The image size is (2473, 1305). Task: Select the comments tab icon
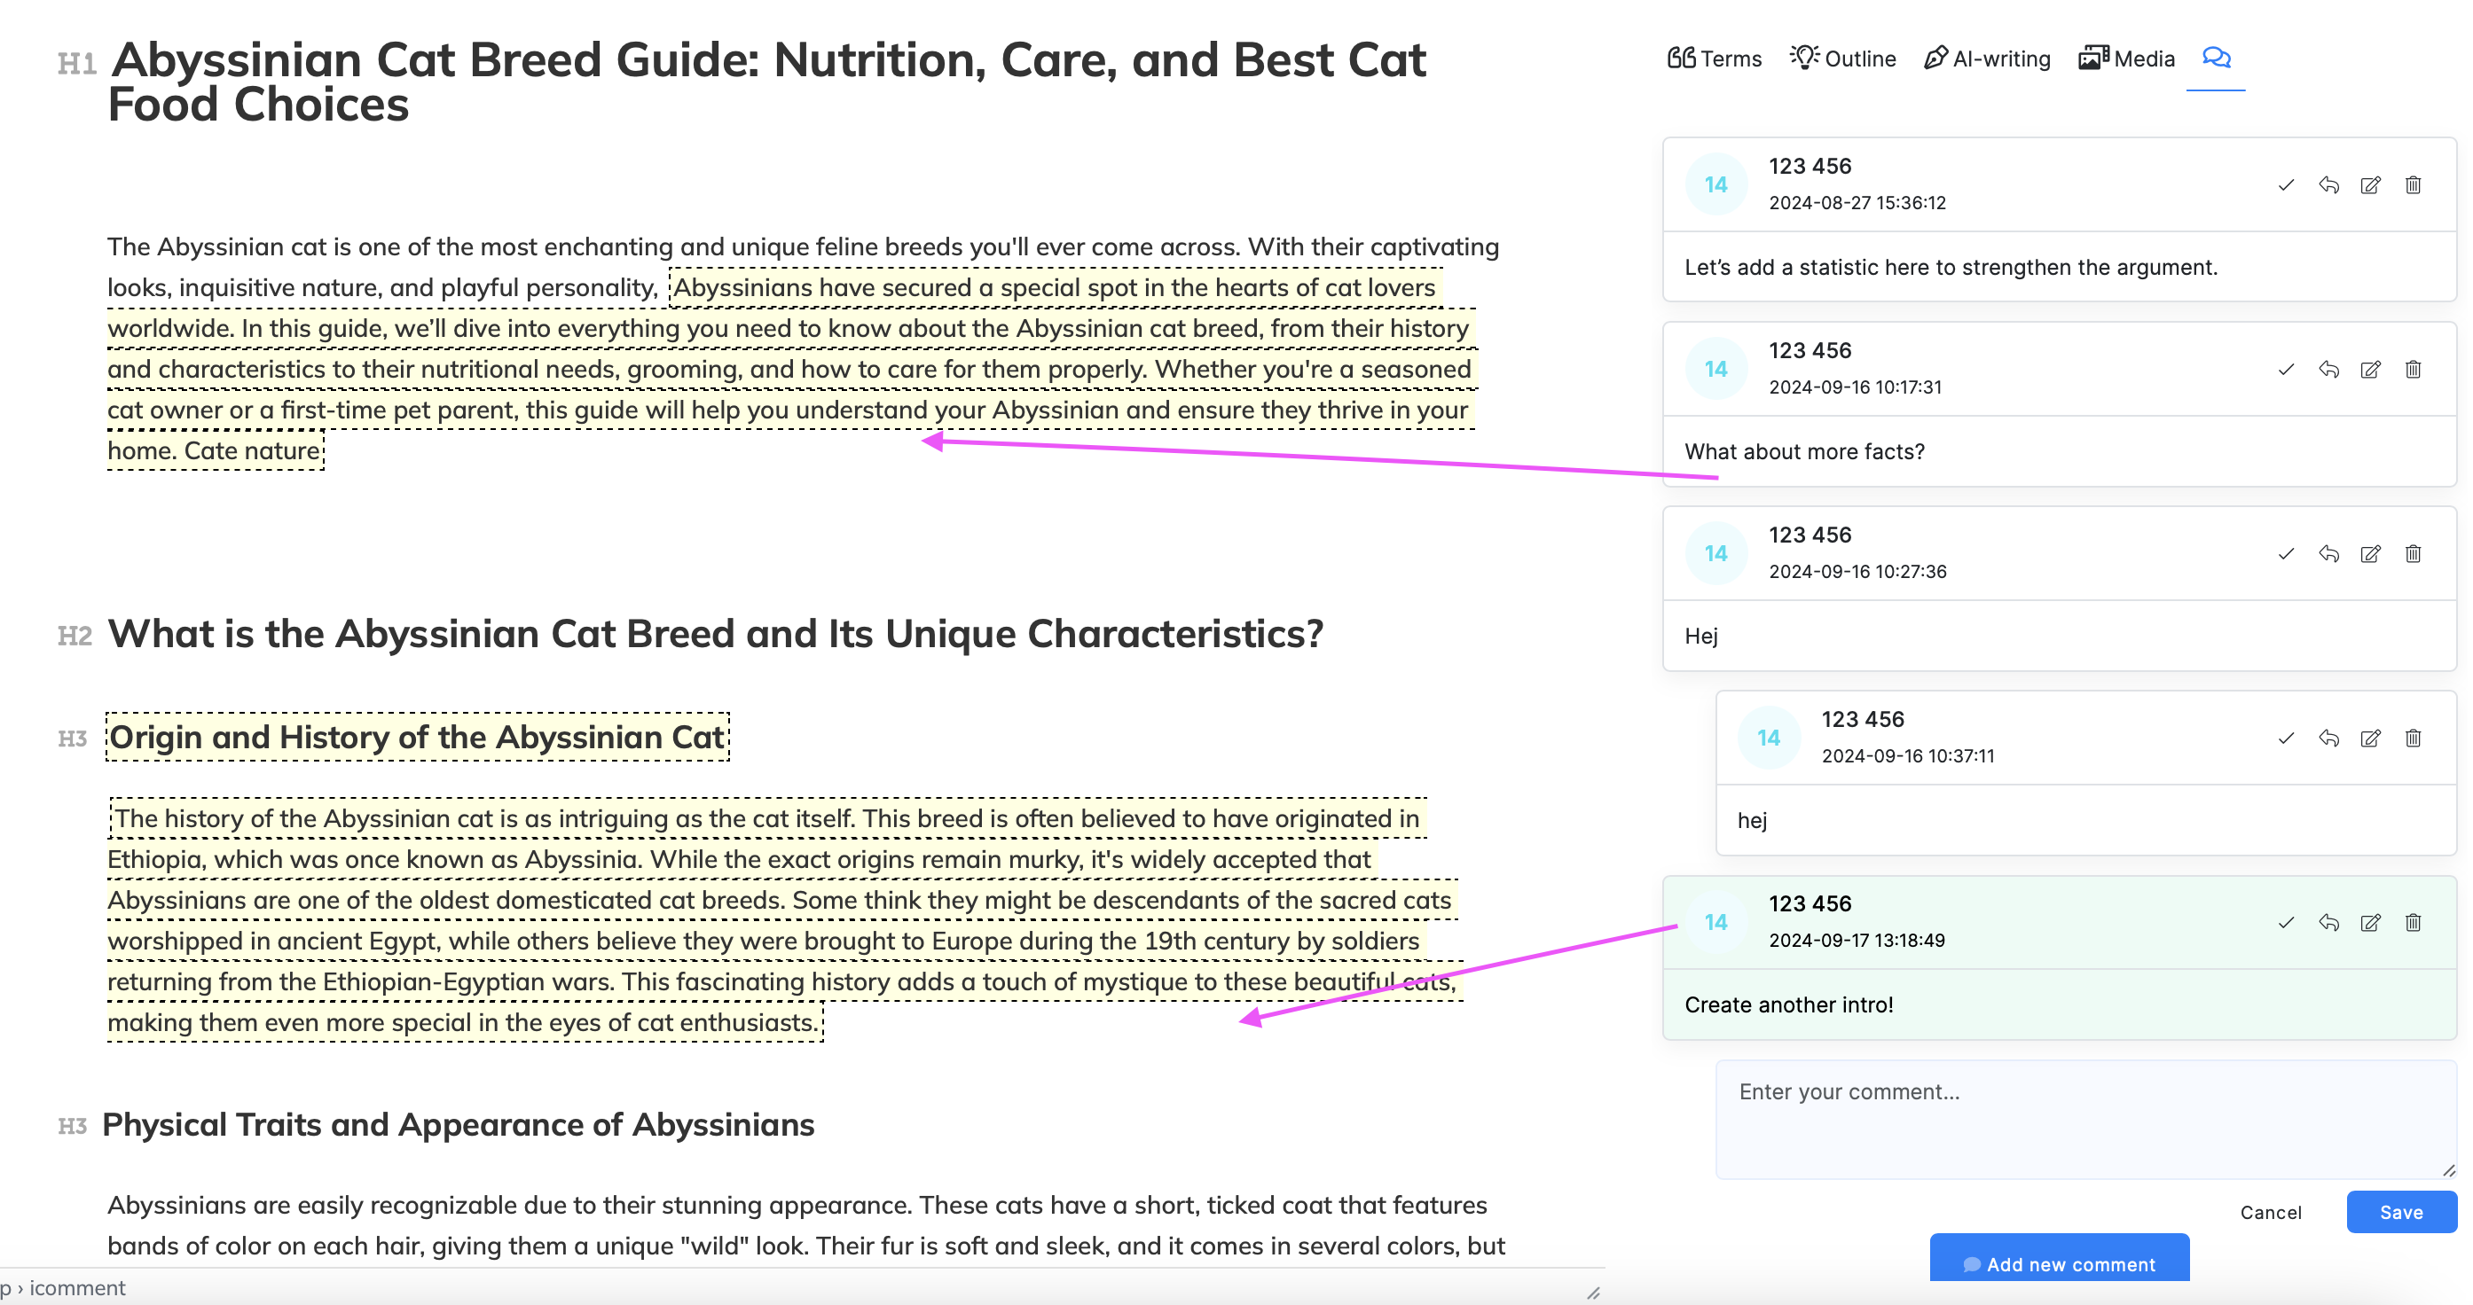(2216, 59)
